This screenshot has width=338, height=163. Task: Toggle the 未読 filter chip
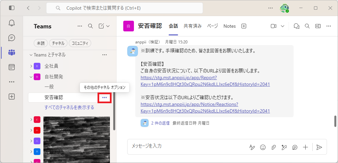(41, 43)
